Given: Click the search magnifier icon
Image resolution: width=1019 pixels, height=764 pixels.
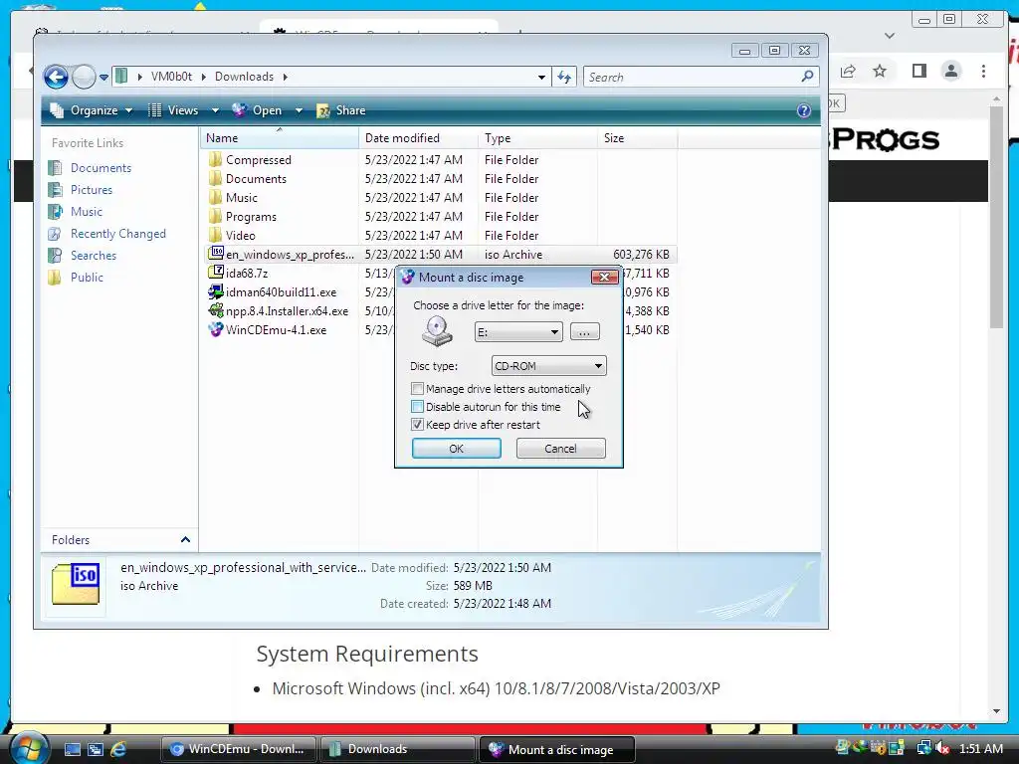Looking at the screenshot, I should (x=807, y=77).
